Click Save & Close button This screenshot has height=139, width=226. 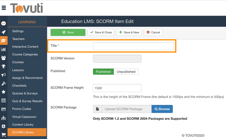(x=101, y=32)
